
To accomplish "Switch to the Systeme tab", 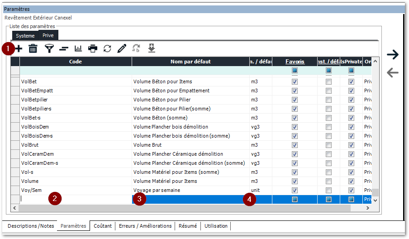I will (25, 35).
